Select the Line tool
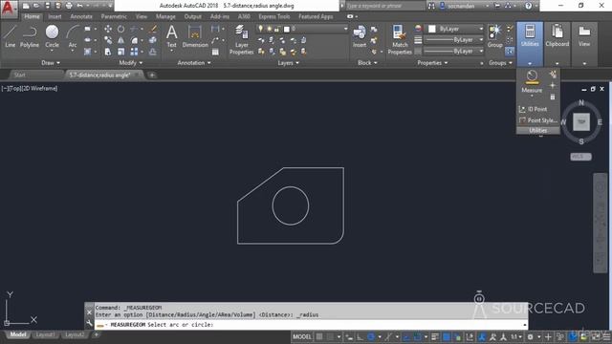The image size is (612, 344). (11, 36)
